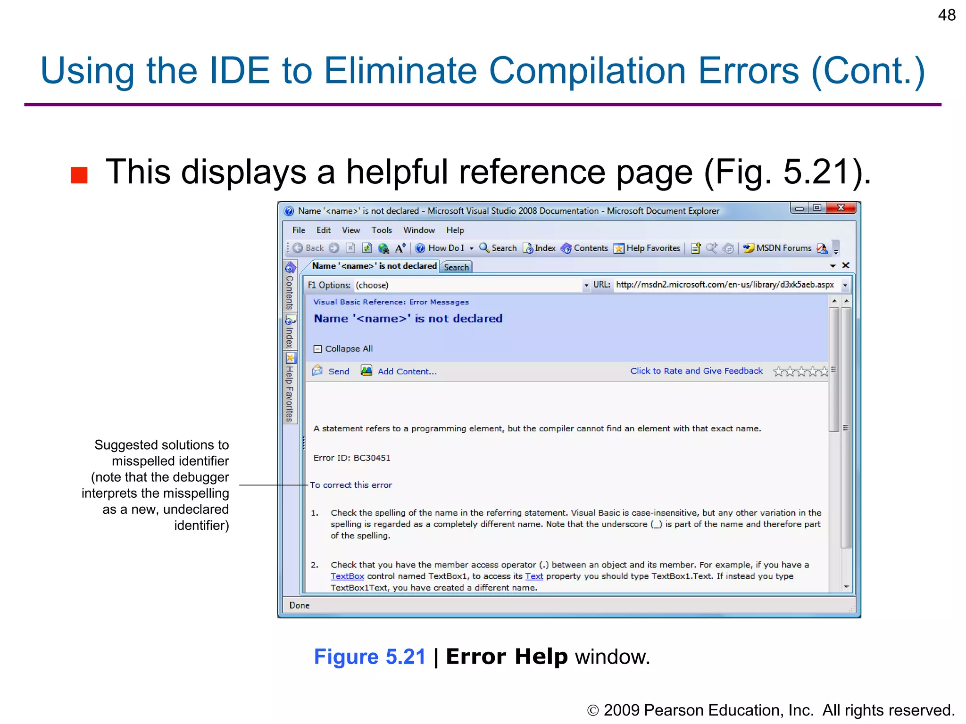Open the Window menu

tap(419, 230)
